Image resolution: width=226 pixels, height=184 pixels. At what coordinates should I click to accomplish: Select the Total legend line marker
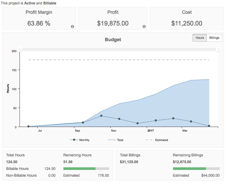112,140
